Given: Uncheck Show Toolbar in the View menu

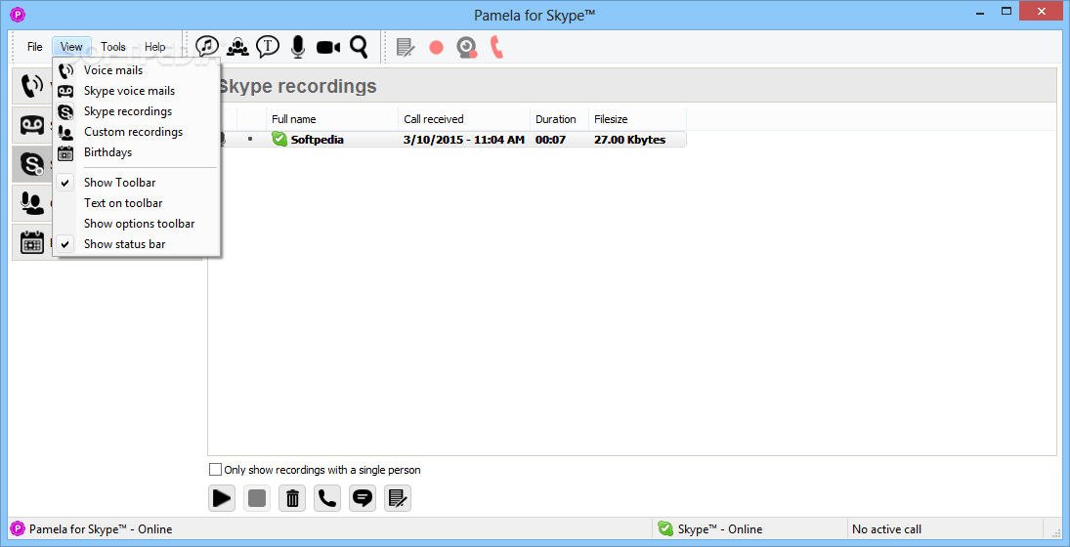Looking at the screenshot, I should [137, 182].
